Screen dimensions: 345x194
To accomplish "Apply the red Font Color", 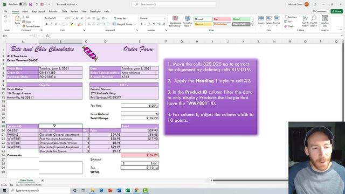I will click(x=79, y=24).
